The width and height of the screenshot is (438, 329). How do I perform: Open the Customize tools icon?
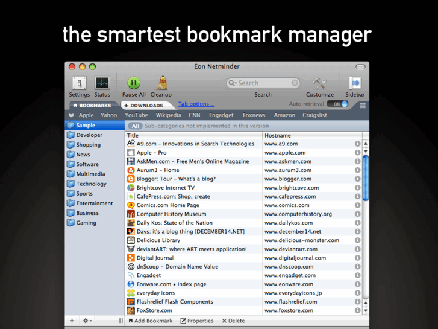(x=319, y=83)
